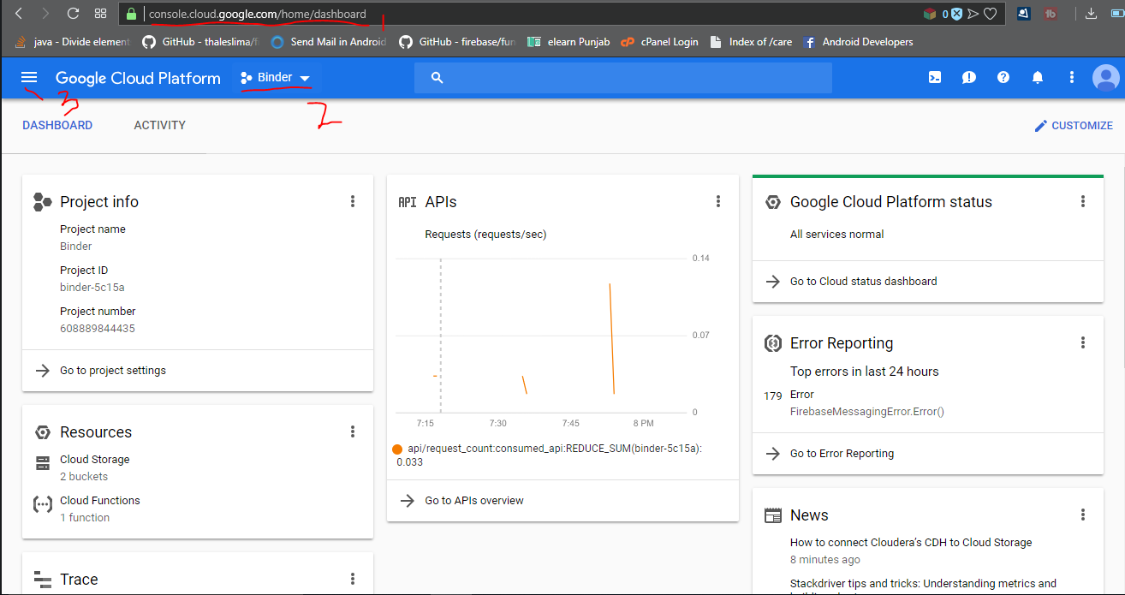Screen dimensions: 1125x595
Task: Open APIs card options menu
Action: pyautogui.click(x=717, y=201)
